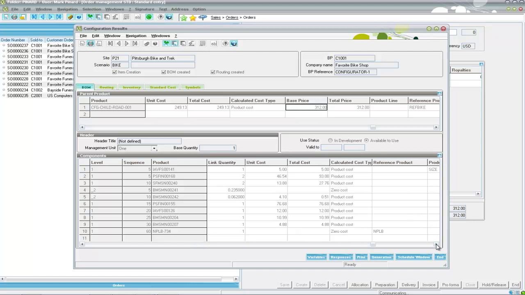Click the globe icon in main toolbar
This screenshot has width=525, height=295.
[169, 17]
